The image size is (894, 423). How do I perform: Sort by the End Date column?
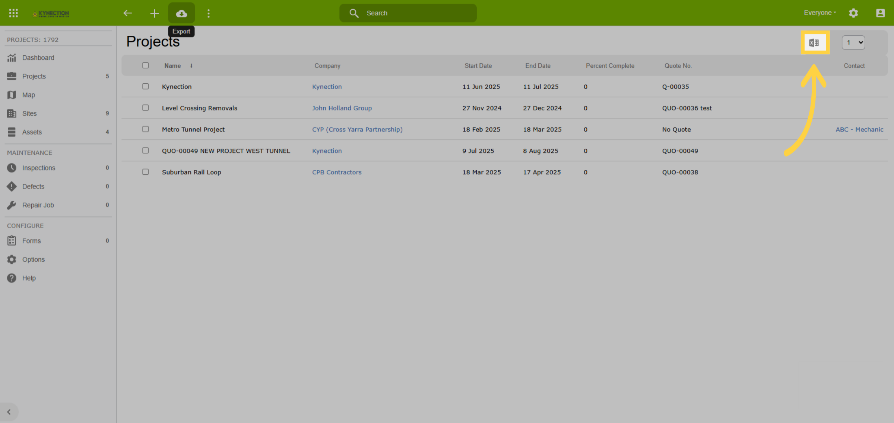538,66
